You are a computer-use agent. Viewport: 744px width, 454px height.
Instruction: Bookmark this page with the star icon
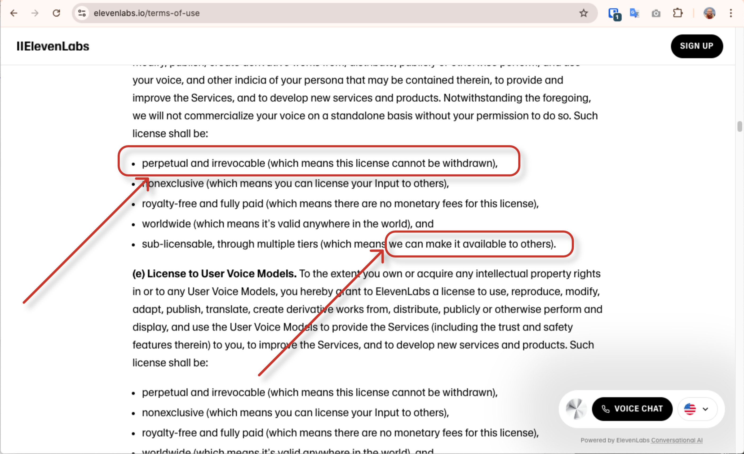583,13
